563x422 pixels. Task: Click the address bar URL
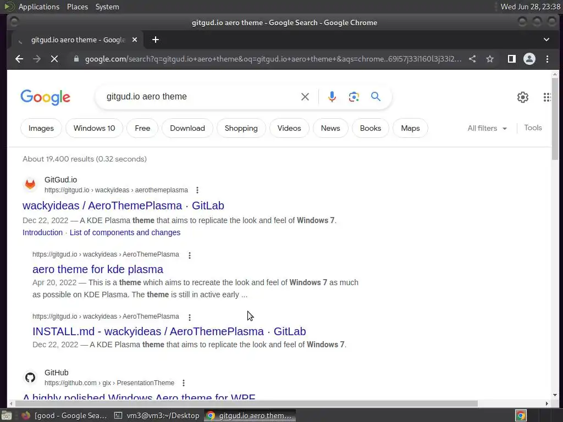tap(273, 59)
